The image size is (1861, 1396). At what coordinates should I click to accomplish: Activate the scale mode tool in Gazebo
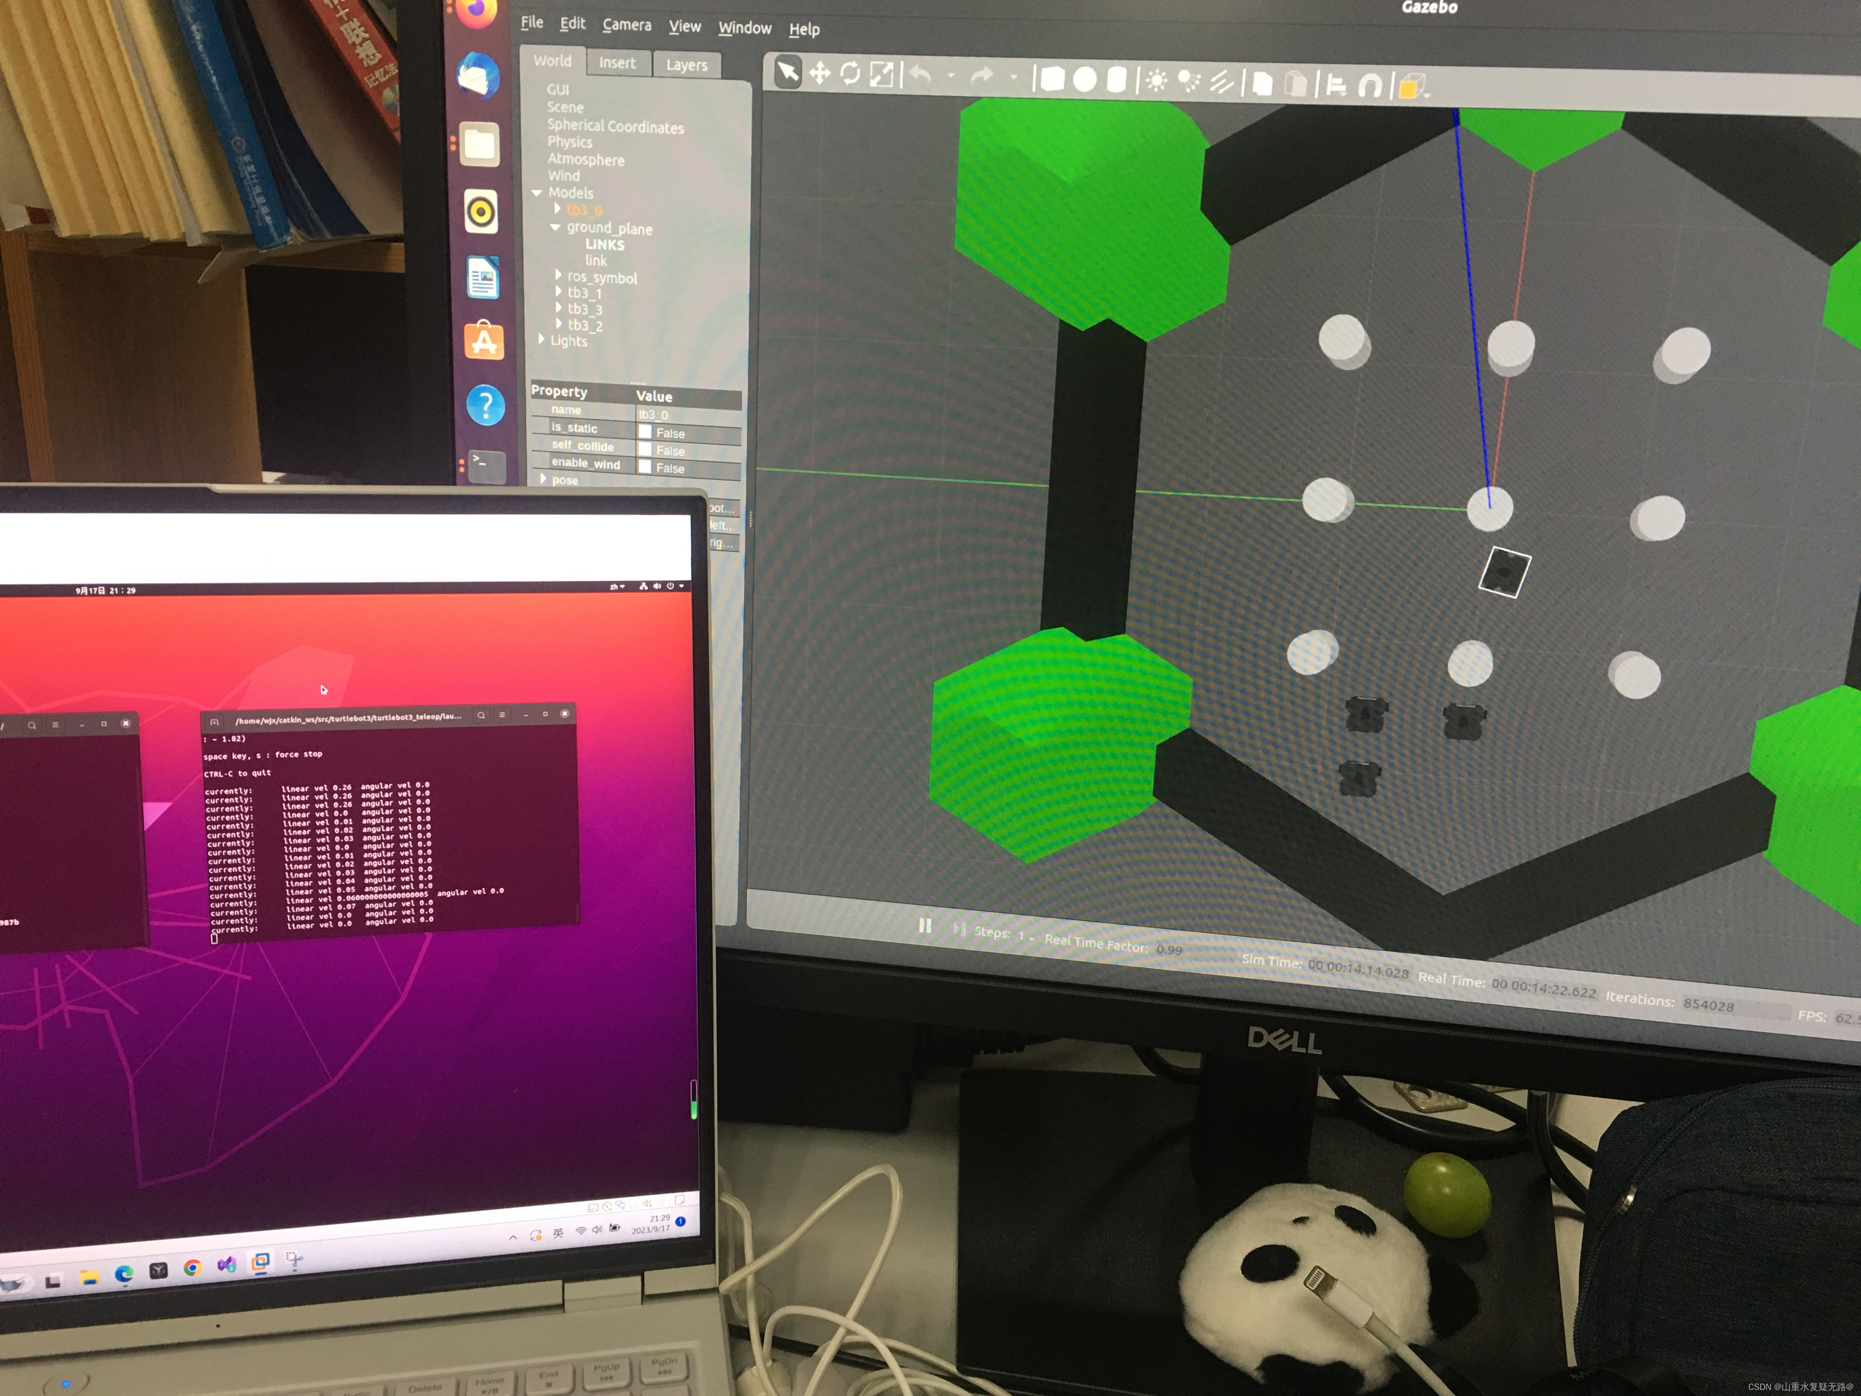882,75
